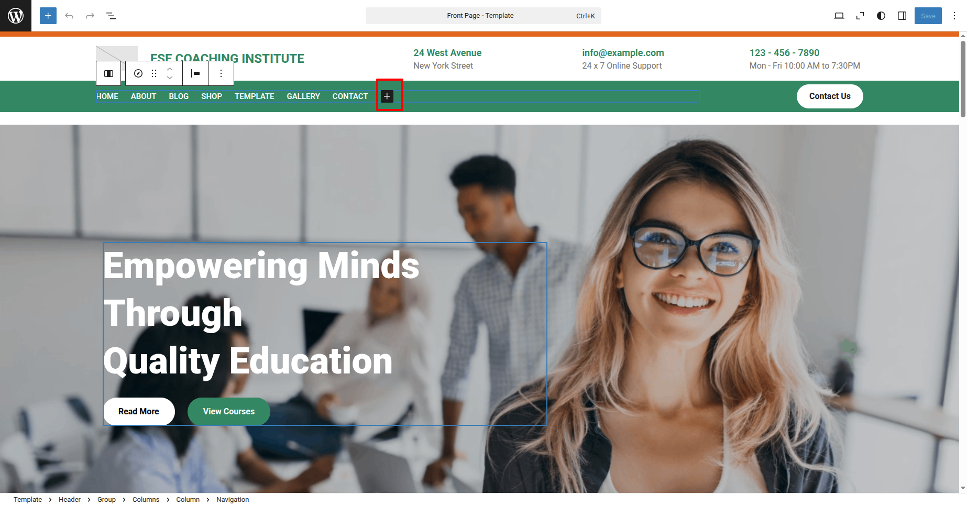Open Navigation block options three-dot menu
Screen dimensions: 967x506
(x=221, y=73)
